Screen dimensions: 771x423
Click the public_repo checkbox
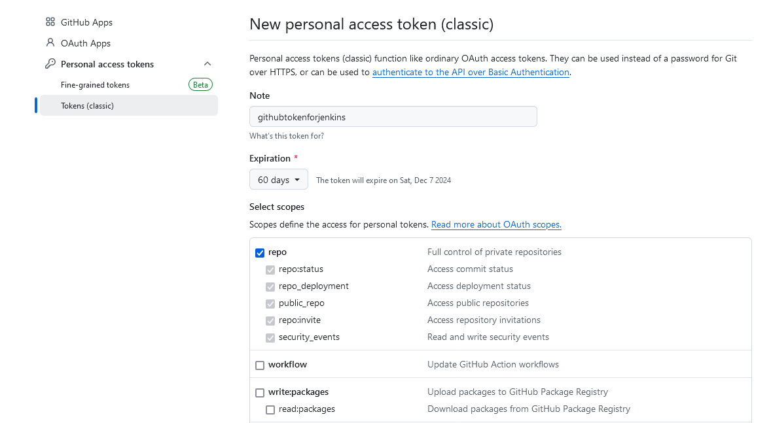tap(270, 303)
